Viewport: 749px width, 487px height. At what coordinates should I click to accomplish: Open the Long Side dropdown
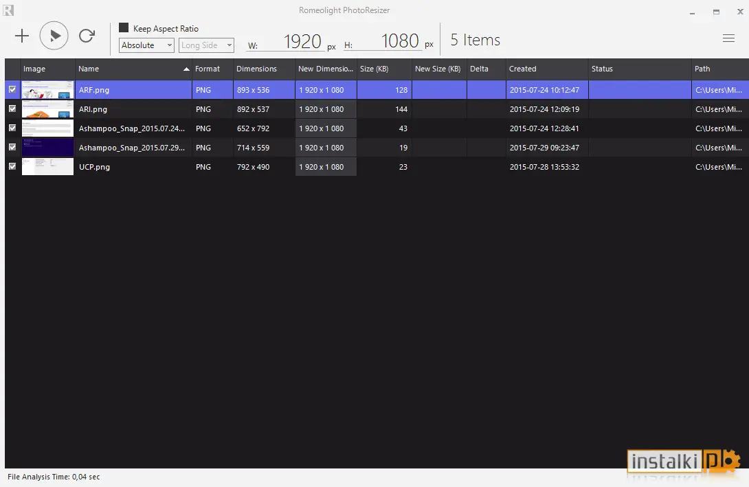pos(206,45)
